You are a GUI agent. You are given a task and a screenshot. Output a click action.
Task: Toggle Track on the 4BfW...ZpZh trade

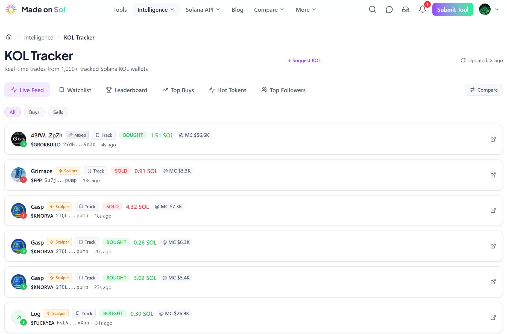click(x=104, y=135)
